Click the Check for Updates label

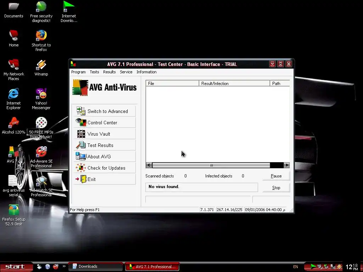[106, 168]
